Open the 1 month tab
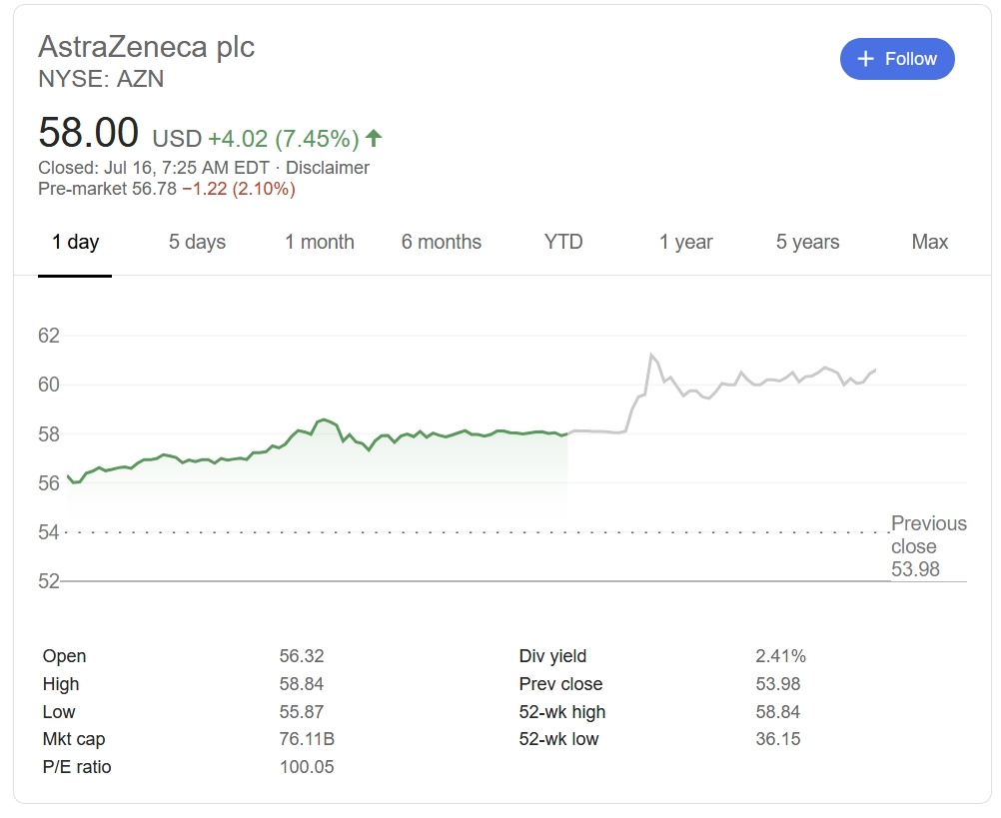Viewport: 1001px width, 818px height. [320, 242]
